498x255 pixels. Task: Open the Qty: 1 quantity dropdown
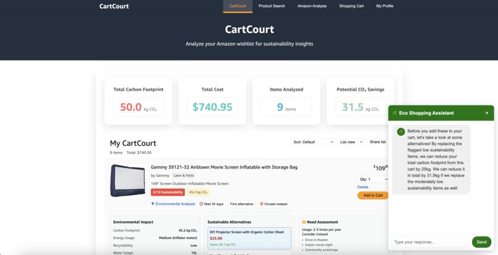(373, 180)
